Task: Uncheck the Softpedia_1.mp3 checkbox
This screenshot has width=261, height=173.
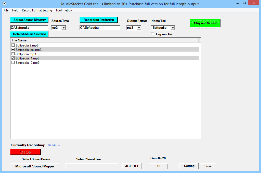Action: 13,58
